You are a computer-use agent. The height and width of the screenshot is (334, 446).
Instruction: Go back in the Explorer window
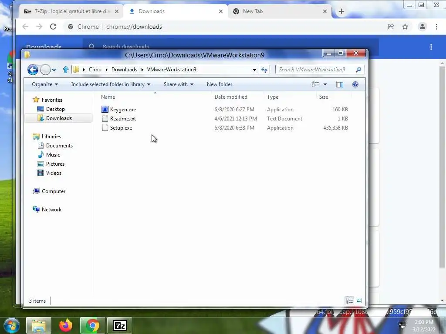pos(33,70)
